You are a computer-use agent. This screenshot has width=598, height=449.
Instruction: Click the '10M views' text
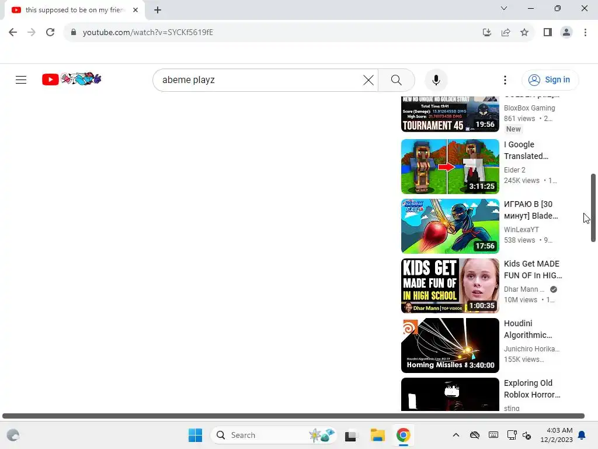tap(520, 300)
